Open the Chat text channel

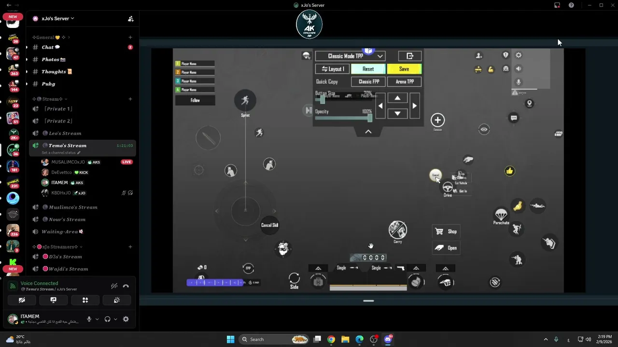tap(83, 47)
